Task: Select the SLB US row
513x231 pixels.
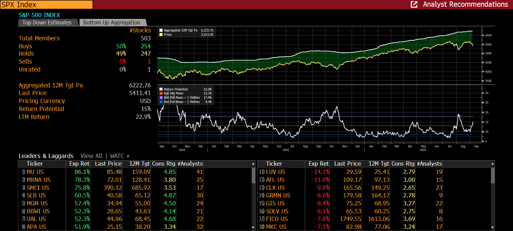Action: click(135, 196)
